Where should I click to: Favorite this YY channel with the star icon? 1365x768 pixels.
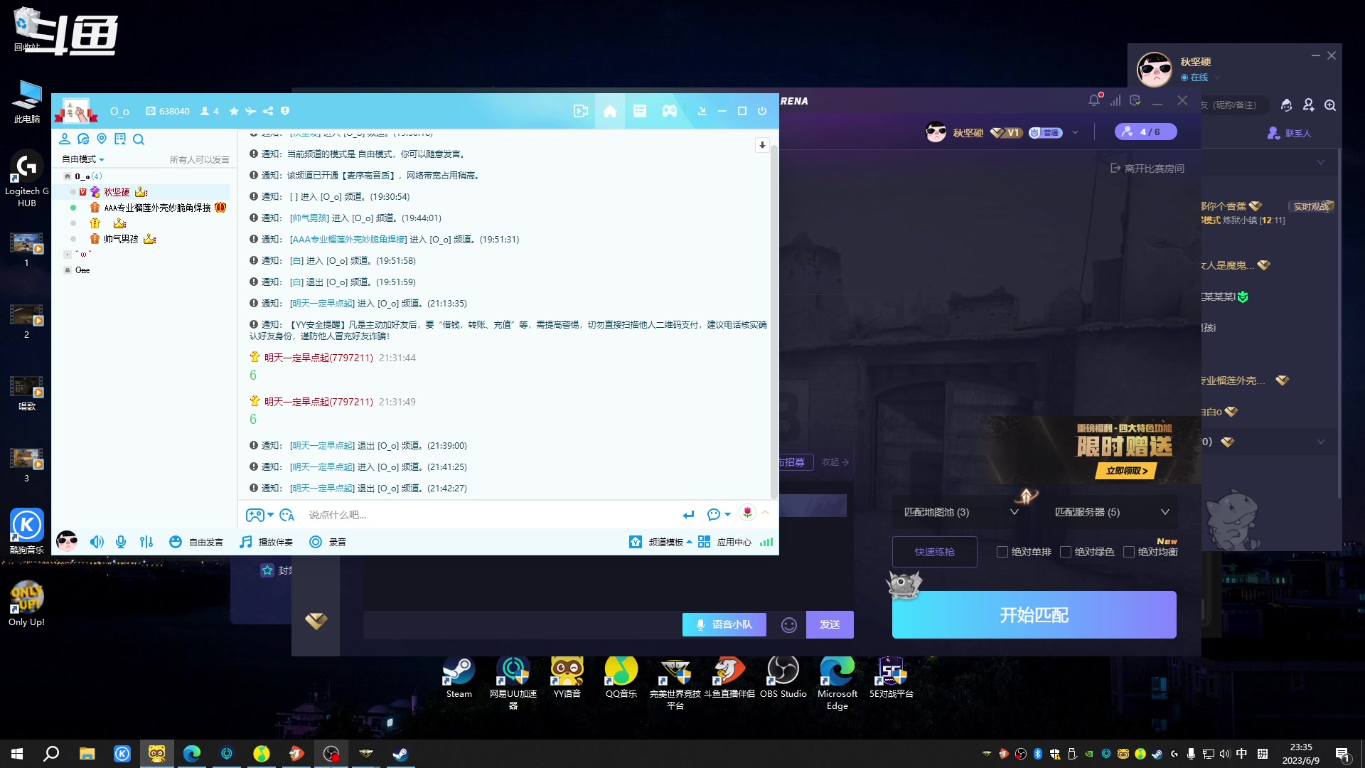click(x=234, y=111)
